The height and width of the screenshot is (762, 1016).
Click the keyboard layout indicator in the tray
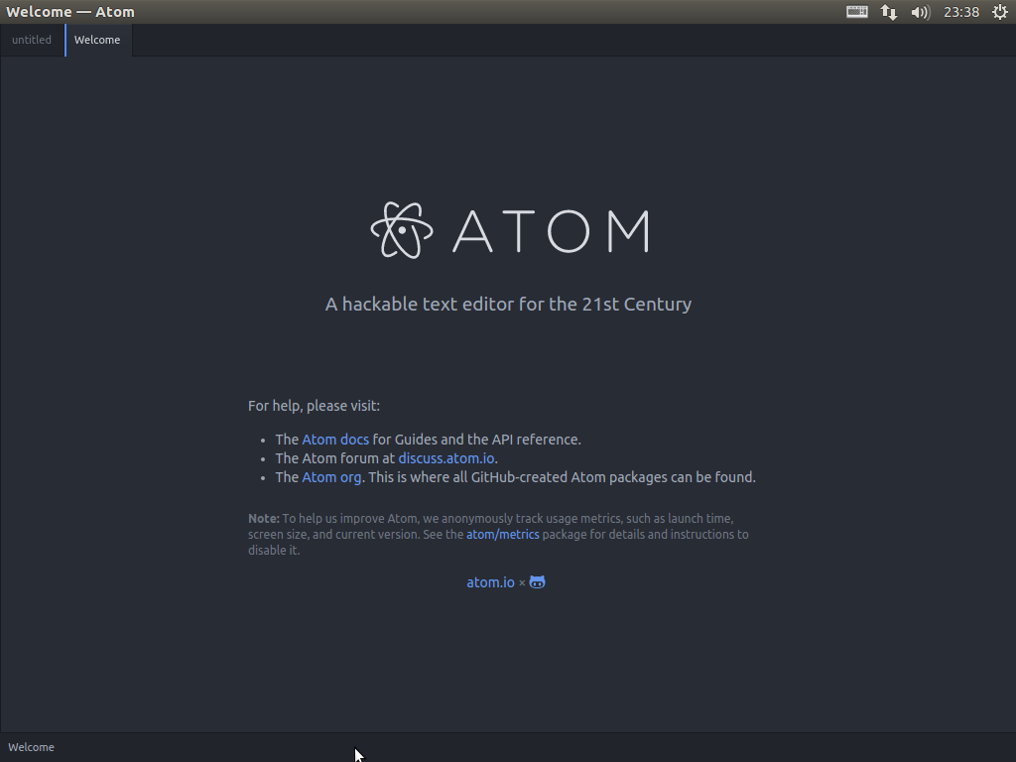(856, 12)
